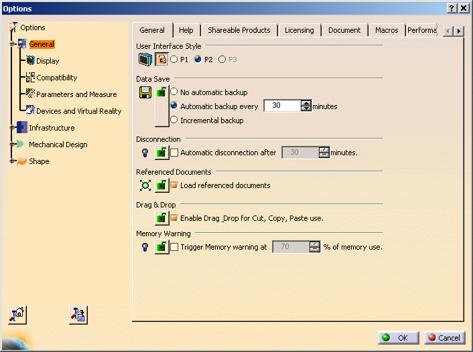Click the Options root tree icon
Viewport: 473px width, 352px height.
coord(13,27)
